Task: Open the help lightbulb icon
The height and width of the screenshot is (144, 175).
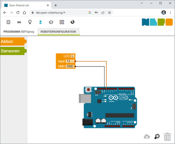Action: coord(30,22)
